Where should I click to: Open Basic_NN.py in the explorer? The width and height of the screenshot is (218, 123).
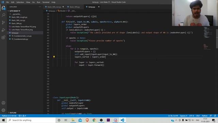(x=17, y=24)
